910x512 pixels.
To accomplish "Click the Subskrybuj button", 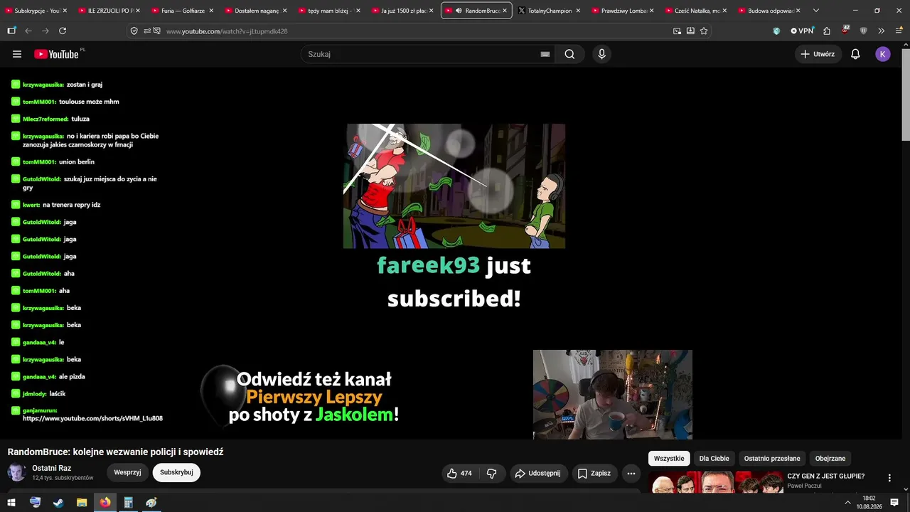I will click(x=176, y=472).
